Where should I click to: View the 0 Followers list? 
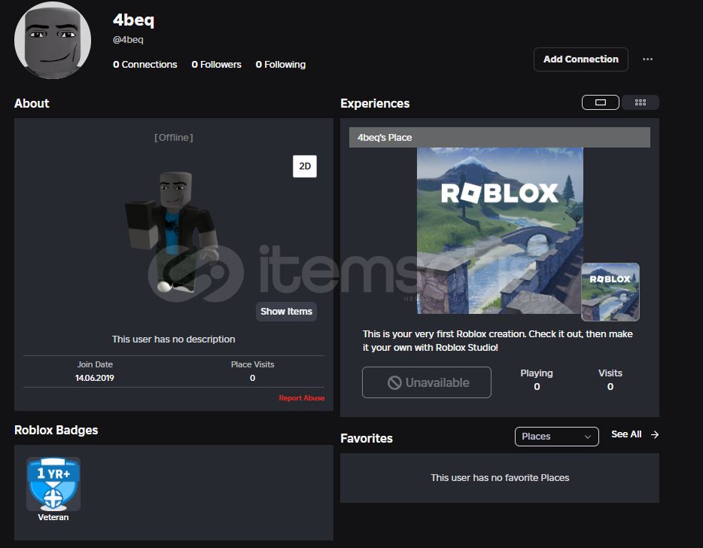coord(216,65)
